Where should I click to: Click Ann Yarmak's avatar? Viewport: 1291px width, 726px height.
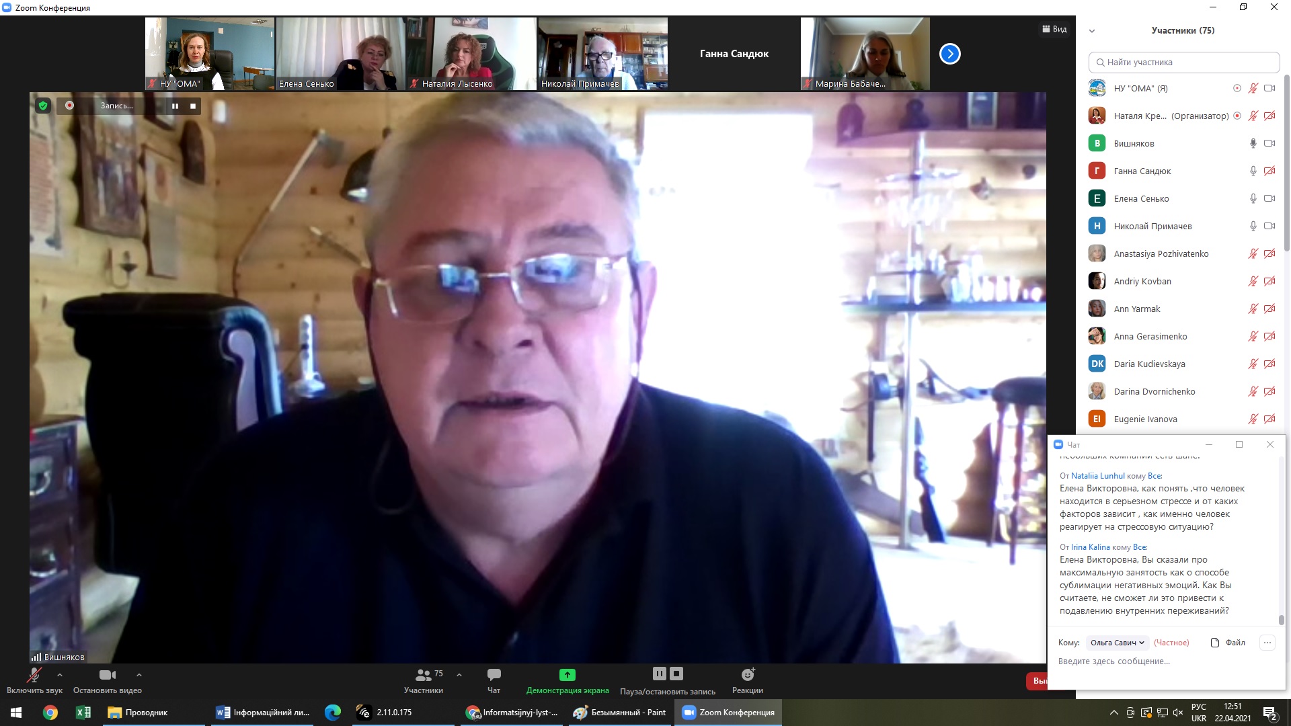click(x=1097, y=309)
